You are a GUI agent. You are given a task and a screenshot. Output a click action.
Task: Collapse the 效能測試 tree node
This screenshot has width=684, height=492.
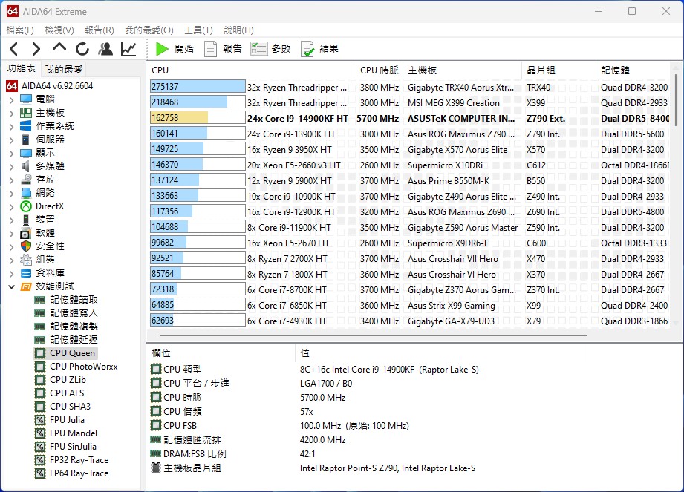pyautogui.click(x=12, y=286)
